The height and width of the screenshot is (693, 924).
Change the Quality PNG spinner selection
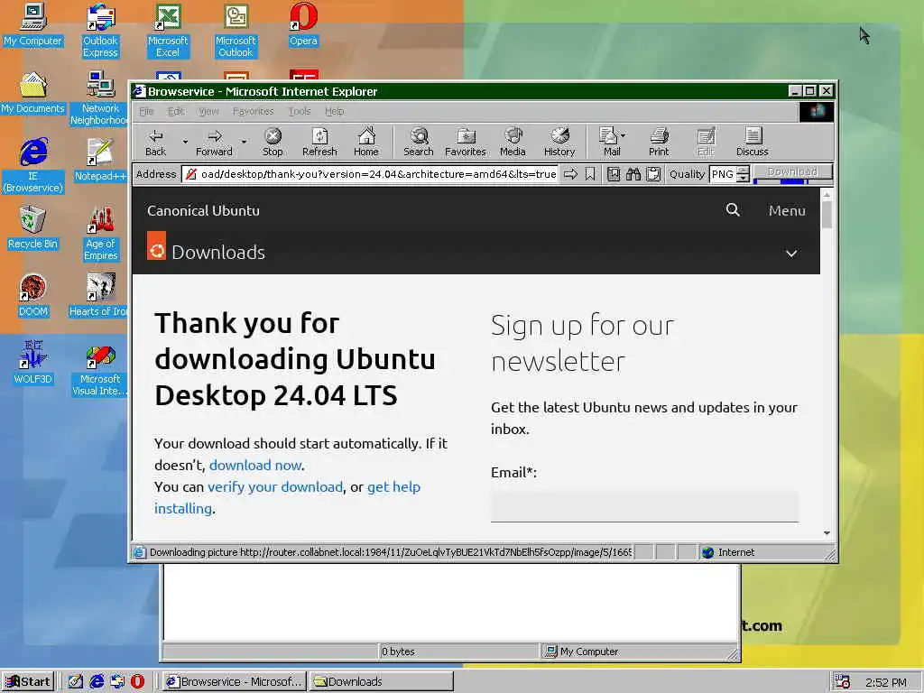click(x=744, y=174)
